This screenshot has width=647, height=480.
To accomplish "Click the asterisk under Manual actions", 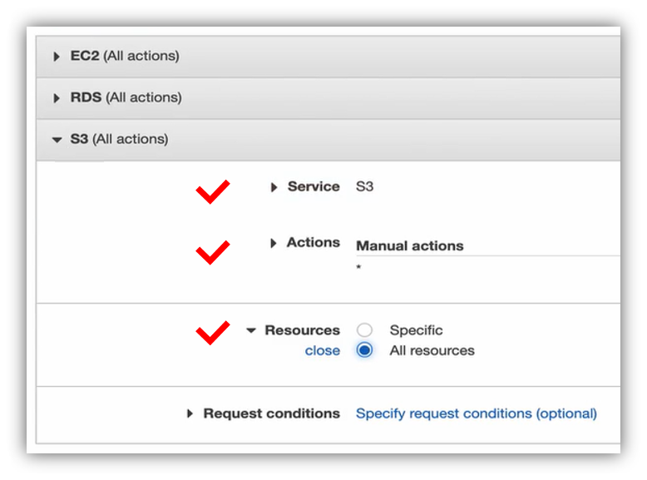I will click(x=358, y=269).
